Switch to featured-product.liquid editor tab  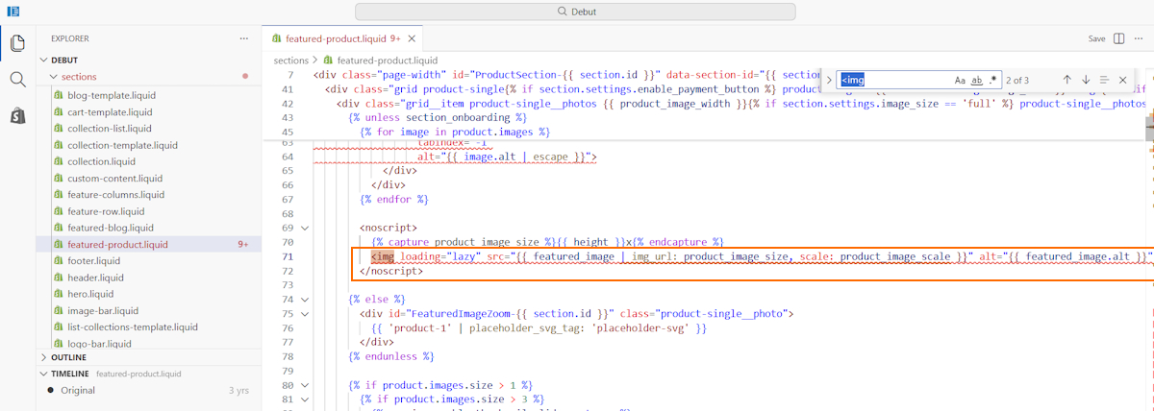click(x=336, y=39)
